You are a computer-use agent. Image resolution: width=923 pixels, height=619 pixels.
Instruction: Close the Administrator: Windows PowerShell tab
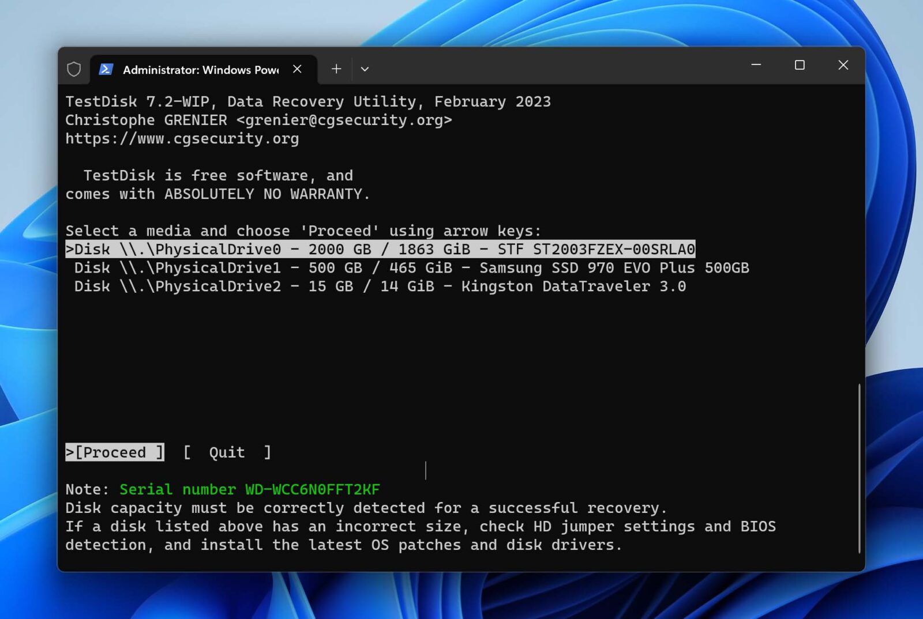tap(297, 69)
